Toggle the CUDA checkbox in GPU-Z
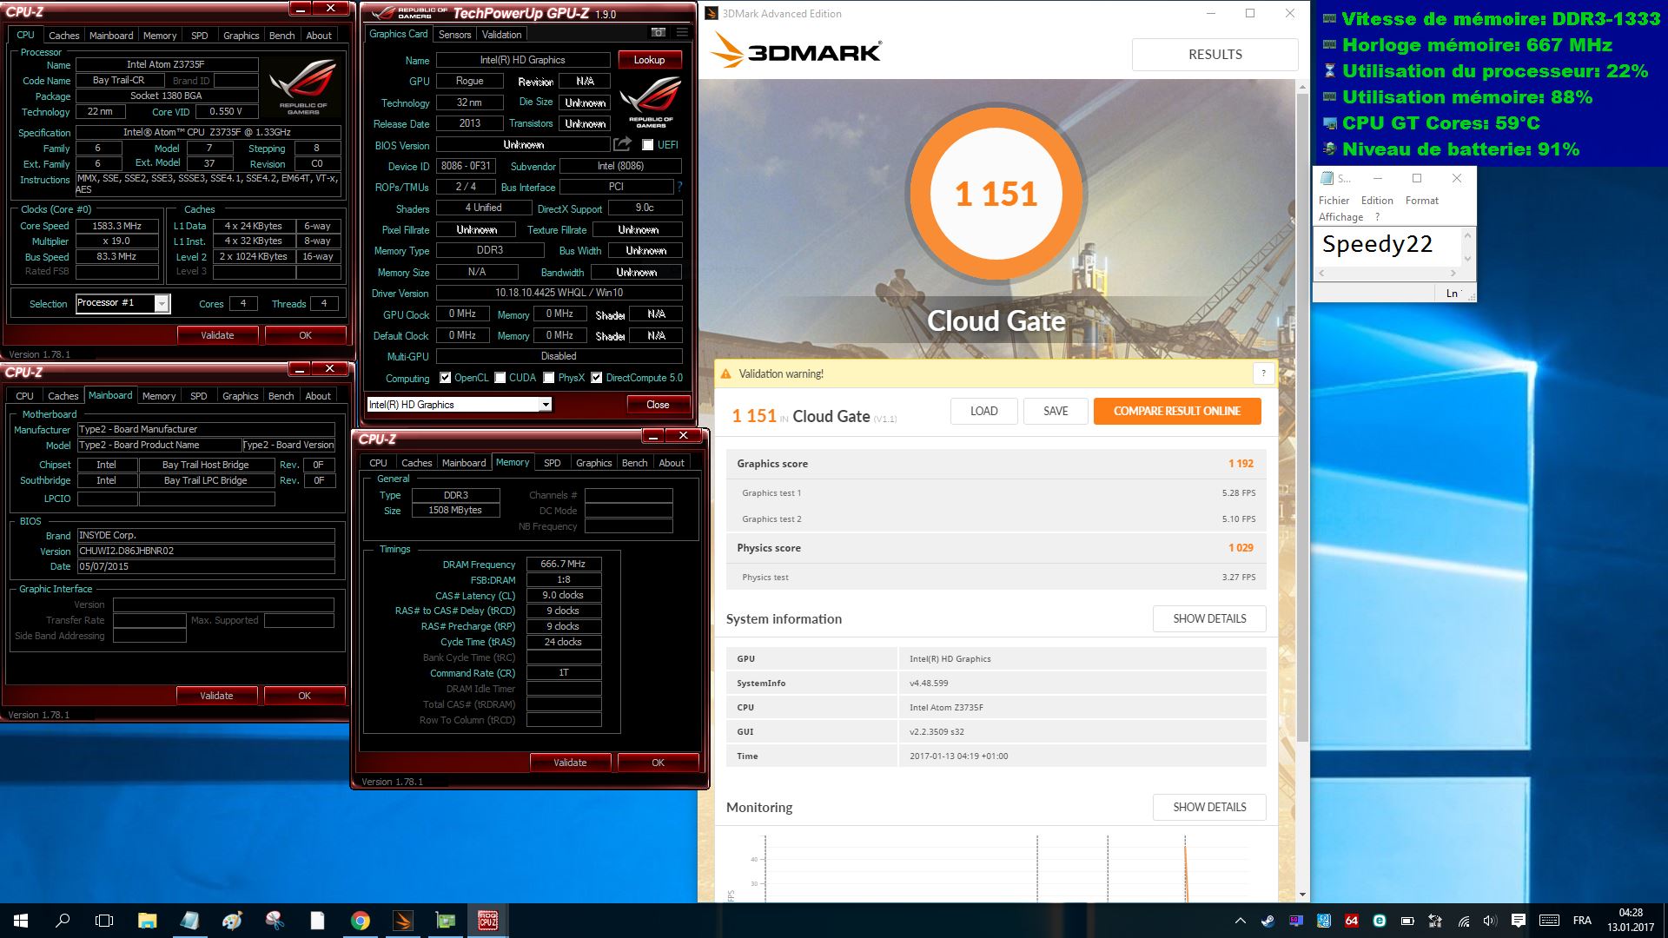This screenshot has height=938, width=1668. point(500,378)
